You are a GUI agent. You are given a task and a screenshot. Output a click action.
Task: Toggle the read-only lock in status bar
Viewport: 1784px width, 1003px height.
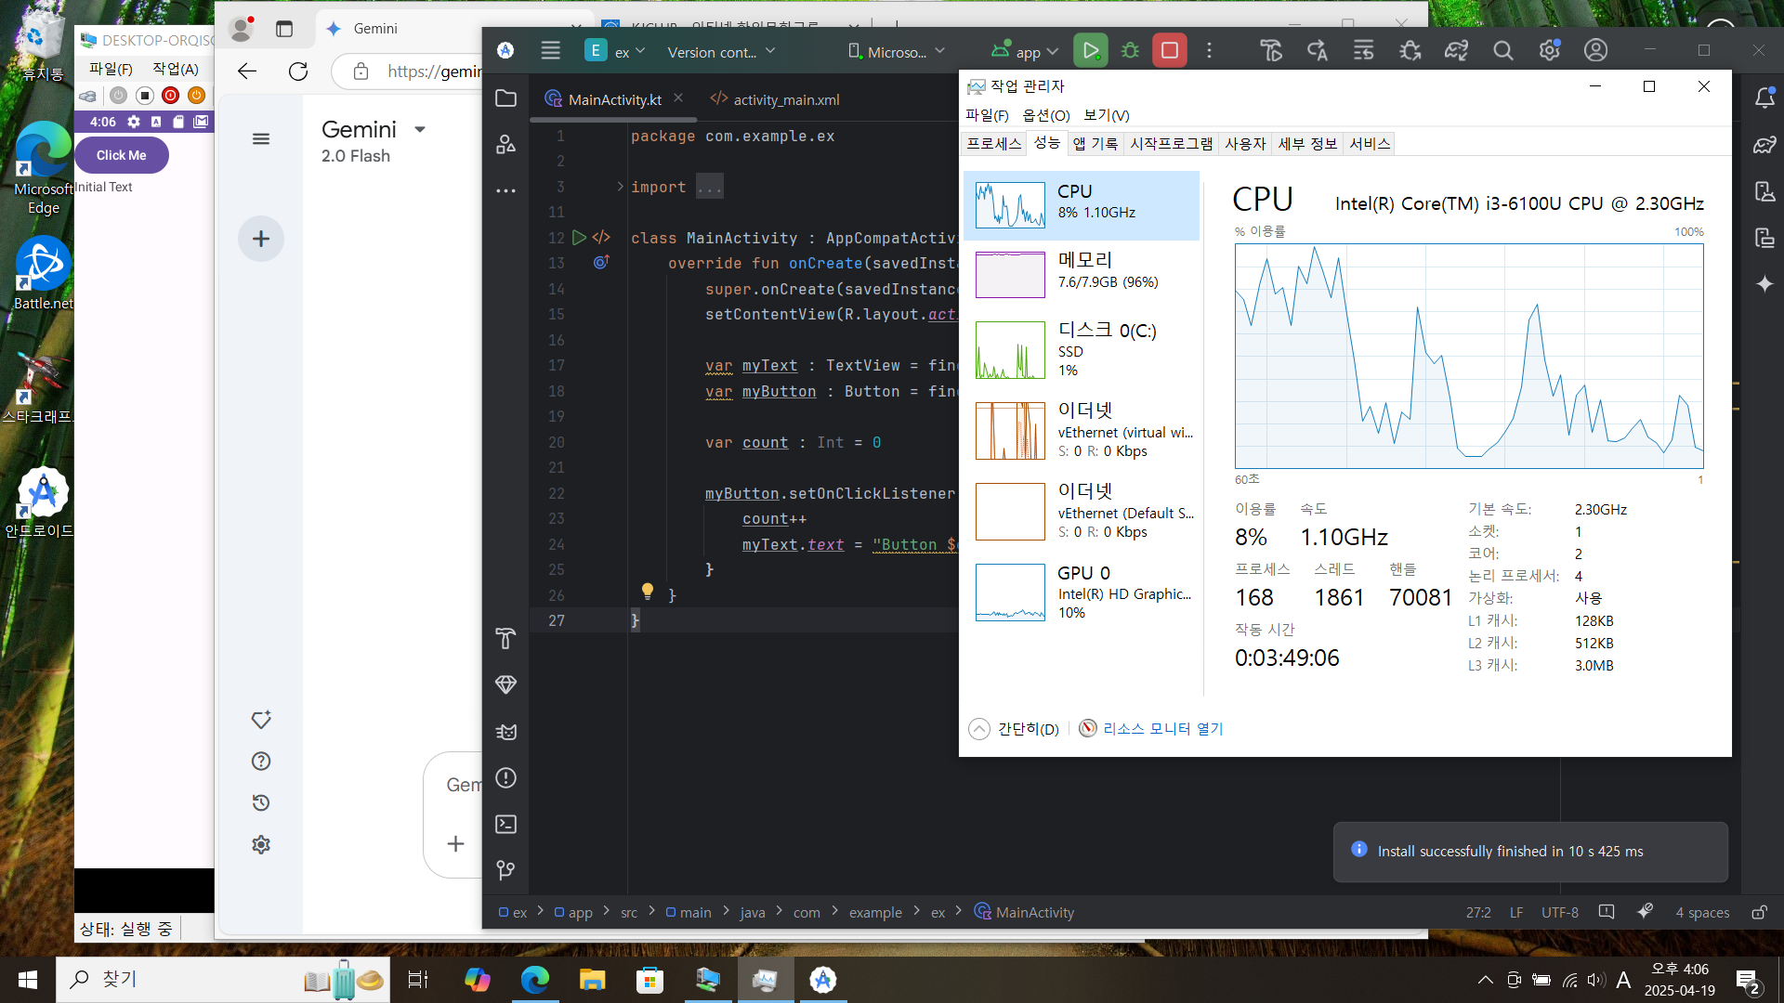[x=1759, y=912]
